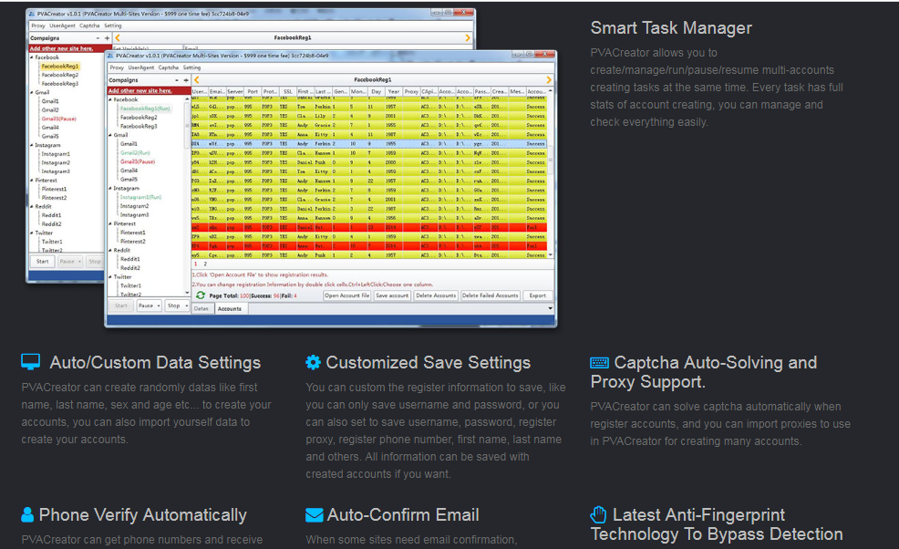The height and width of the screenshot is (549, 899).
Task: Click the Open Account File button
Action: click(x=346, y=295)
